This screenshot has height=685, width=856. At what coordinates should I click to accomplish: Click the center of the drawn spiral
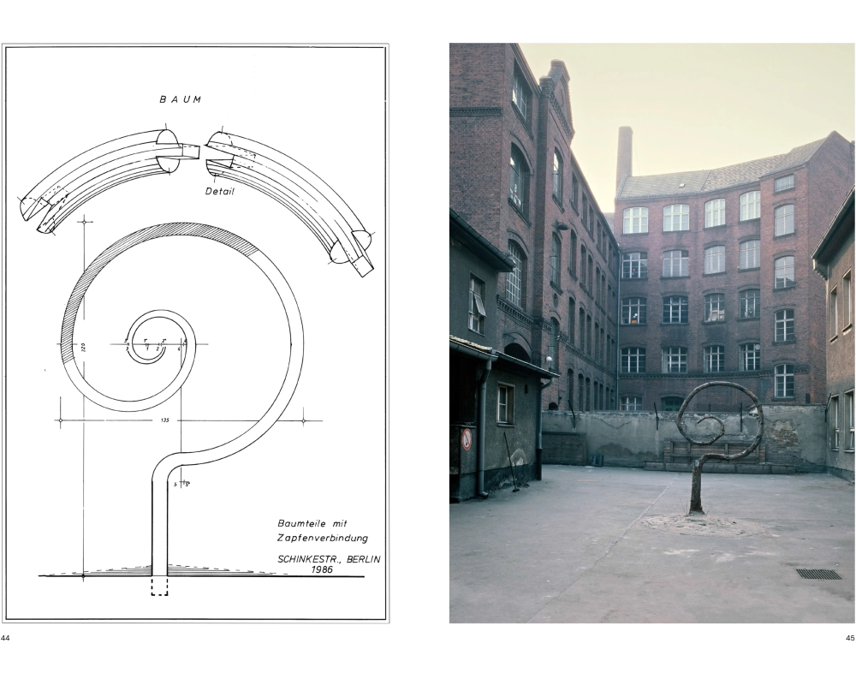[159, 343]
